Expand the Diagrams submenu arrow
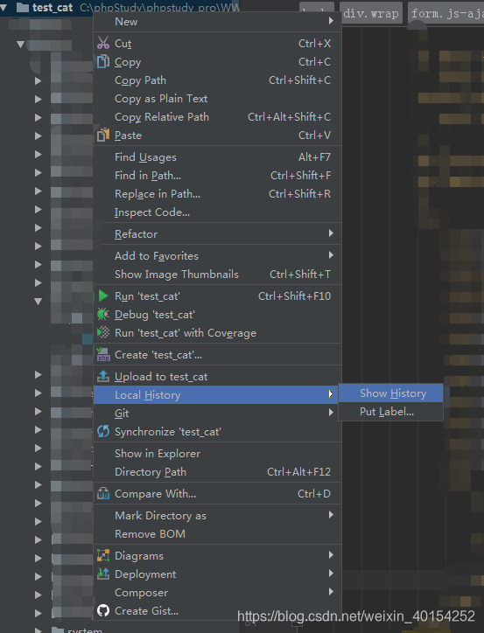Viewport: 484px width, 633px height. [331, 555]
